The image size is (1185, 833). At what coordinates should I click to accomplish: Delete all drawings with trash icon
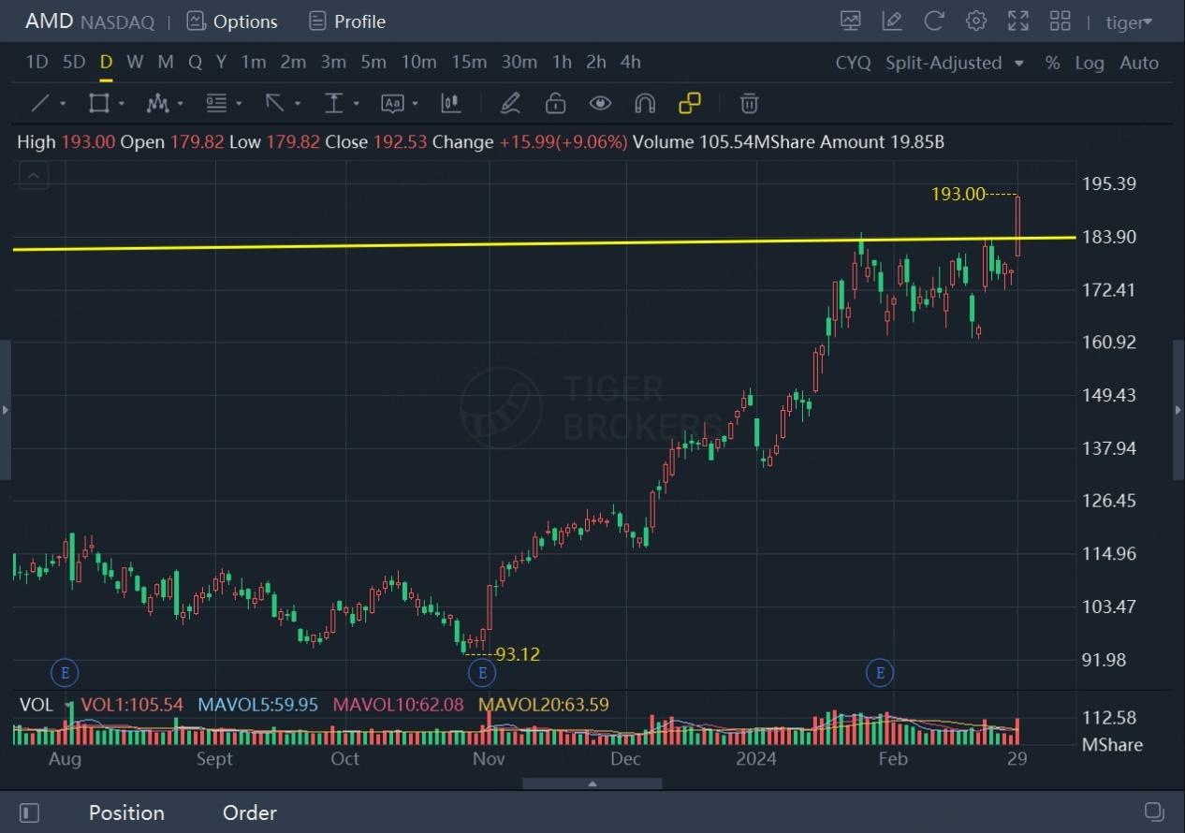tap(749, 103)
